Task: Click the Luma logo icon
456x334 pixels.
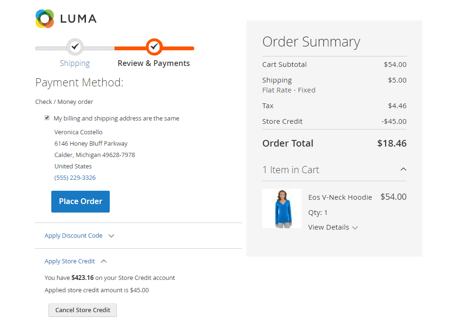Action: coord(45,19)
